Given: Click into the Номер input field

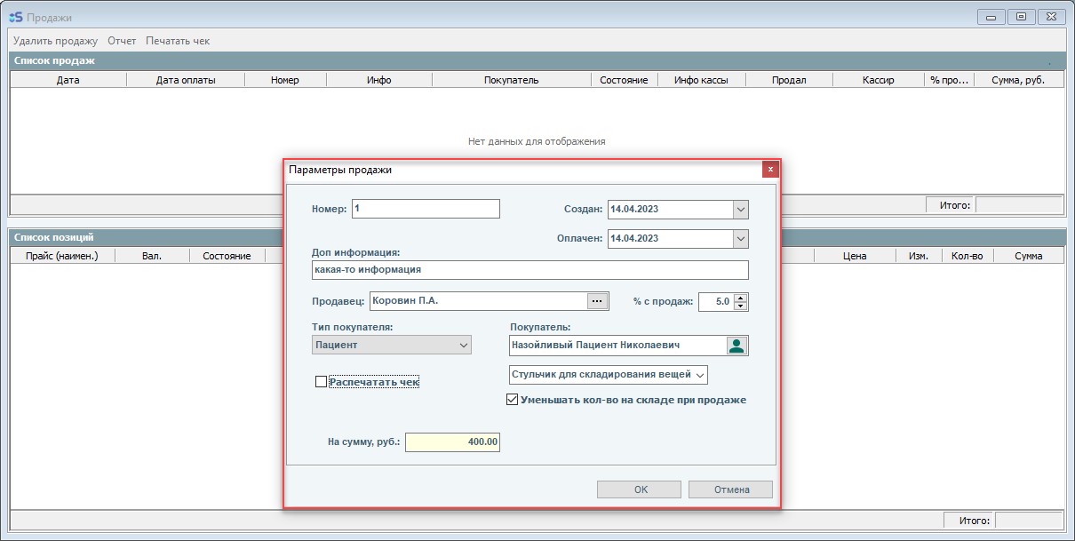Looking at the screenshot, I should point(426,209).
